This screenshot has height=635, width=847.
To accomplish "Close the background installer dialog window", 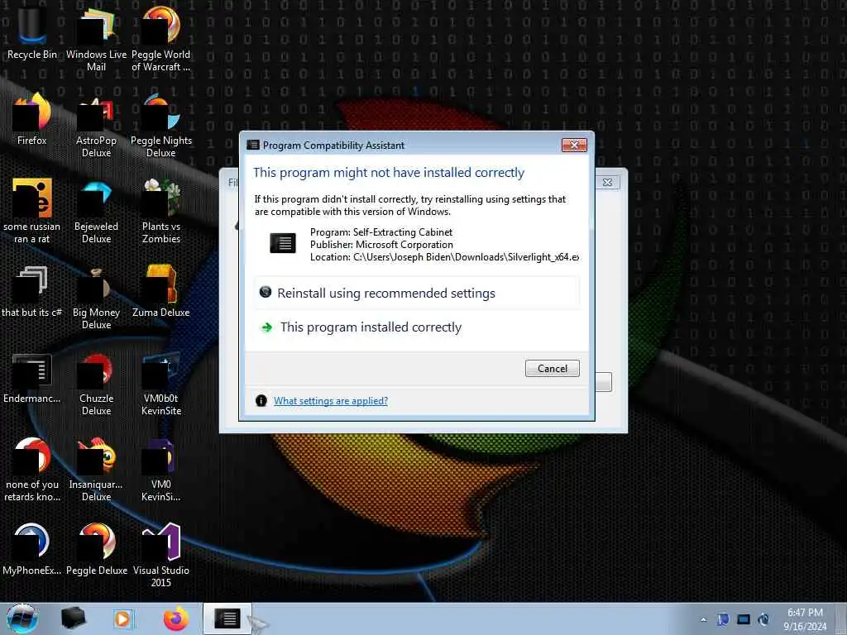I will pyautogui.click(x=608, y=183).
